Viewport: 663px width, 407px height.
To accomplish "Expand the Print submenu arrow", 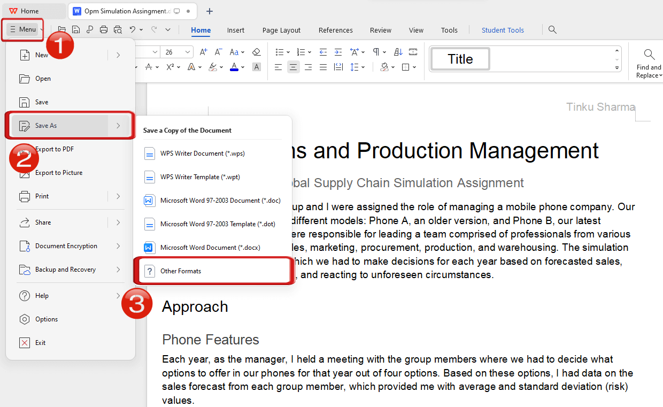I will [x=118, y=196].
